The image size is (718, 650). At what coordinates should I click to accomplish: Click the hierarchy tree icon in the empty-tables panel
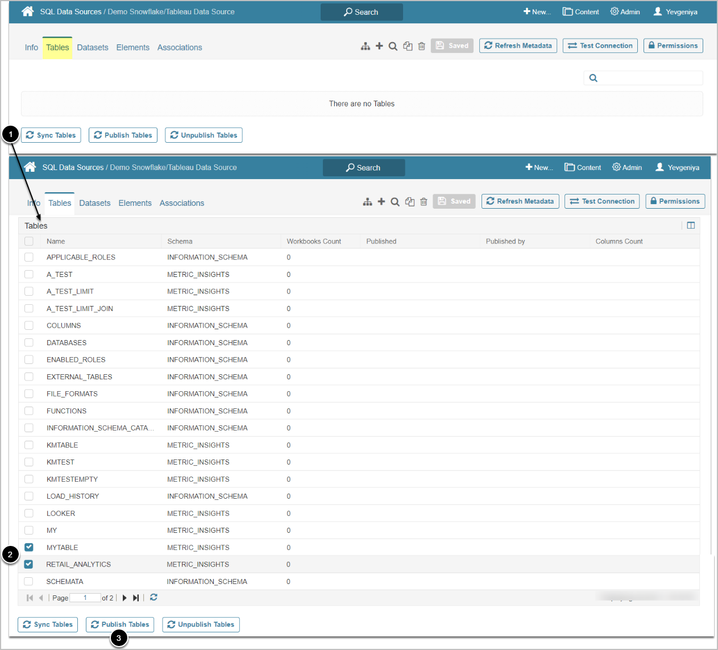tap(366, 46)
